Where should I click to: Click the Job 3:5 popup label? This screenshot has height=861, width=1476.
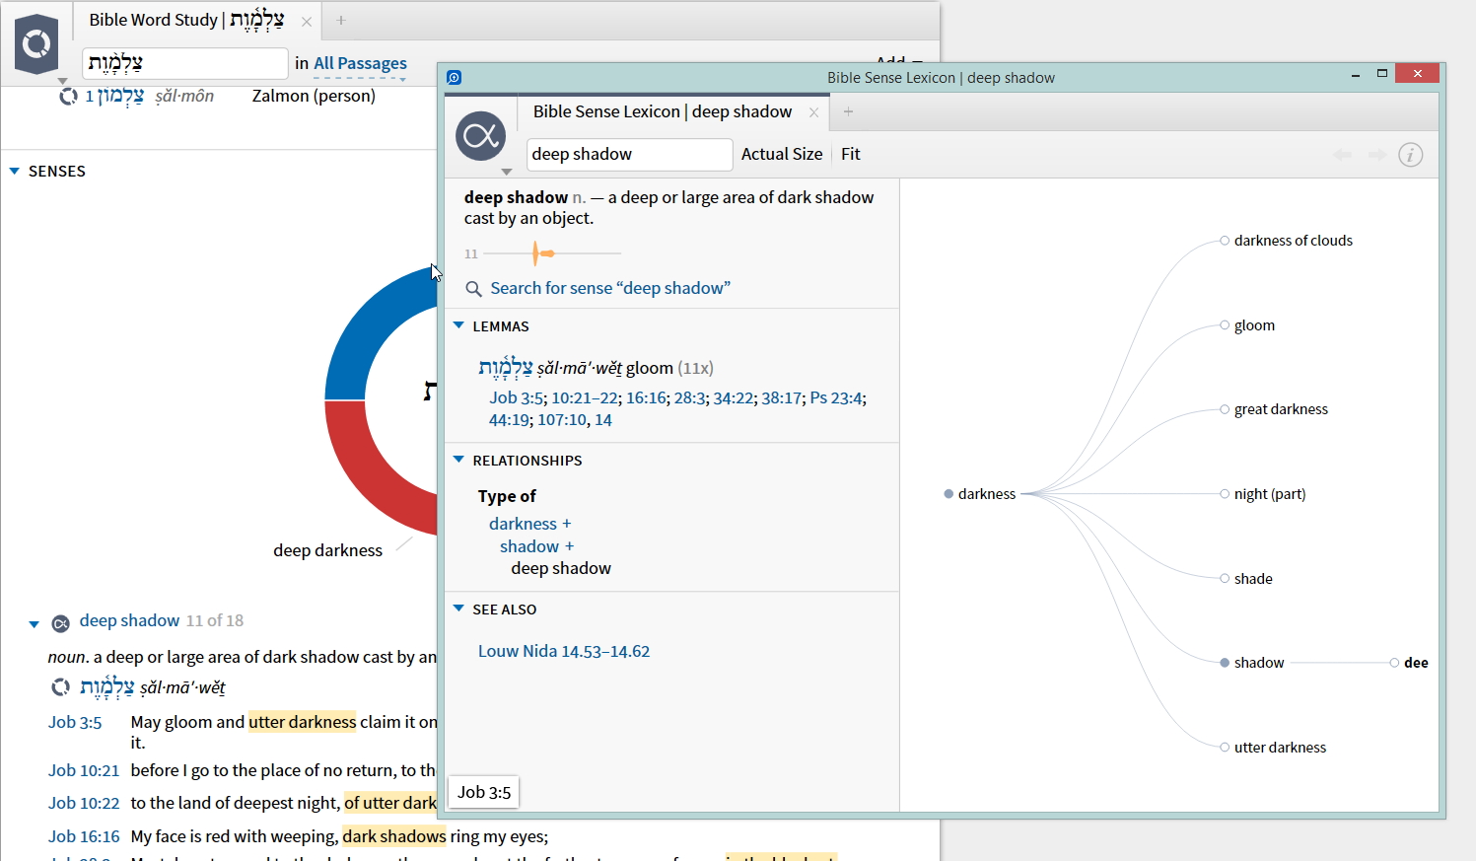pos(484,792)
